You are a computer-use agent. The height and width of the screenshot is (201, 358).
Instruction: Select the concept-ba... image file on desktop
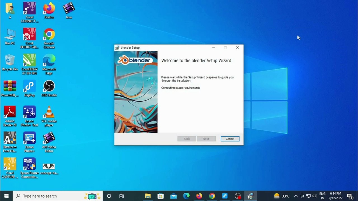(49, 168)
